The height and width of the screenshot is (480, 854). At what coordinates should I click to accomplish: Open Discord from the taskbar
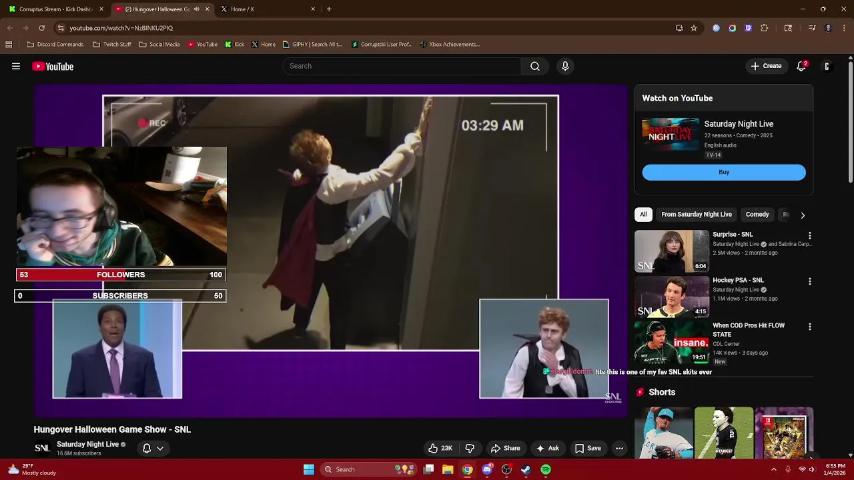(487, 469)
